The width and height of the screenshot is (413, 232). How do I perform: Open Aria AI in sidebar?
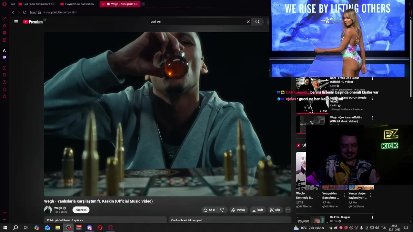pyautogui.click(x=5, y=50)
